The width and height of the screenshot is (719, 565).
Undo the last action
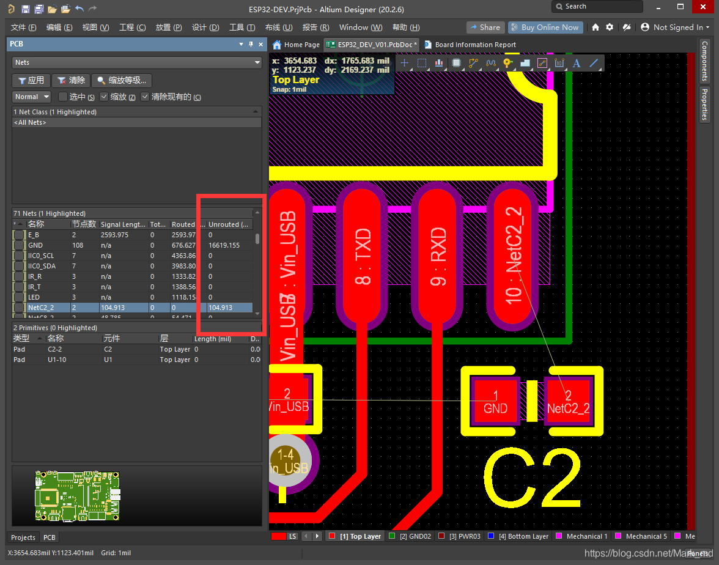click(x=79, y=9)
